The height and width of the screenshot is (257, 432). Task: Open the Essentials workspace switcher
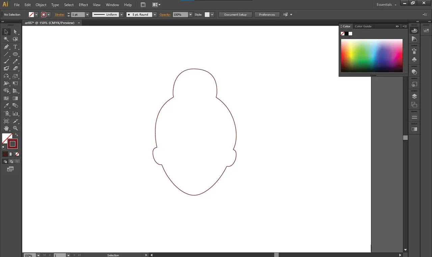(387, 5)
